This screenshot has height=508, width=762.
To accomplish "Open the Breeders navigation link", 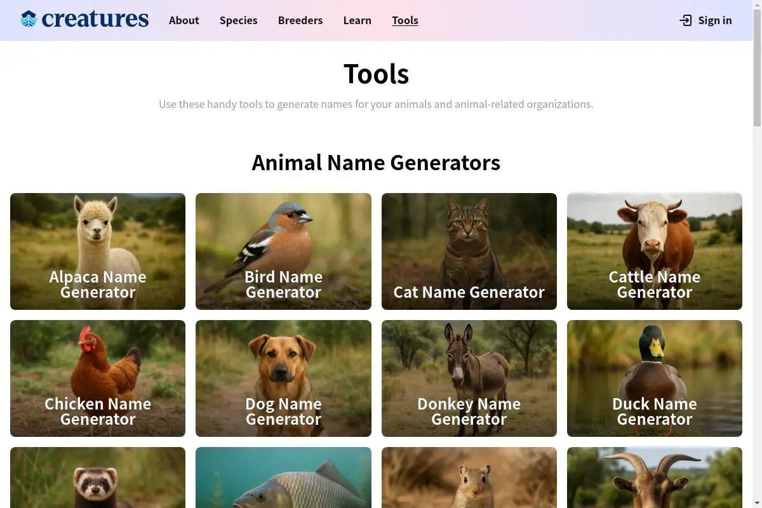I will click(x=300, y=20).
